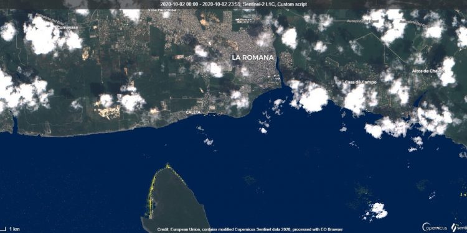Click the Casa de Campo map label
The width and height of the screenshot is (467, 233).
[361, 82]
